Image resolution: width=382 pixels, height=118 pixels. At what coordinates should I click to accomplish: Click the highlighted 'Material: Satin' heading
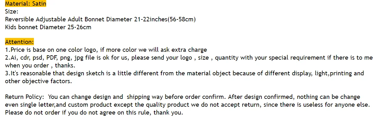(25, 4)
